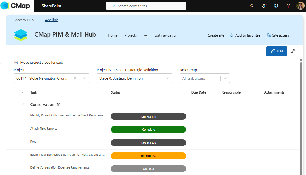Open the Prep task
306x175 pixels.
click(33, 142)
